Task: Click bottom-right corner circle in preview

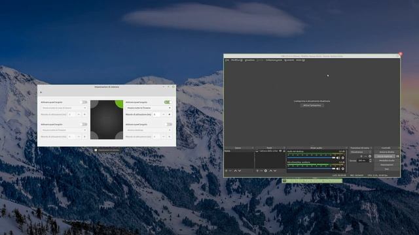Action: pyautogui.click(x=119, y=135)
